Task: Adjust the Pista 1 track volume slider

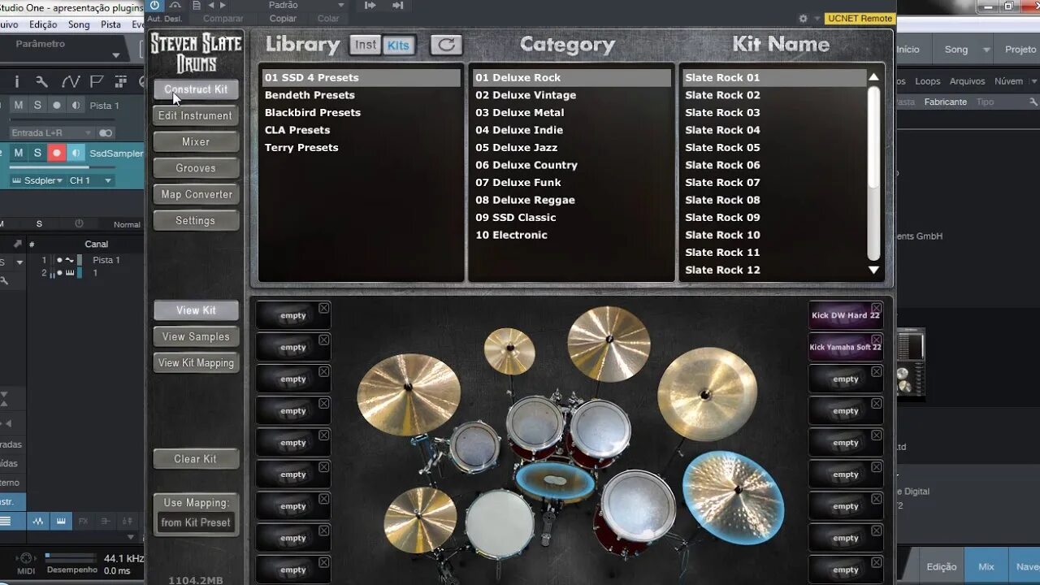Action: (61, 120)
